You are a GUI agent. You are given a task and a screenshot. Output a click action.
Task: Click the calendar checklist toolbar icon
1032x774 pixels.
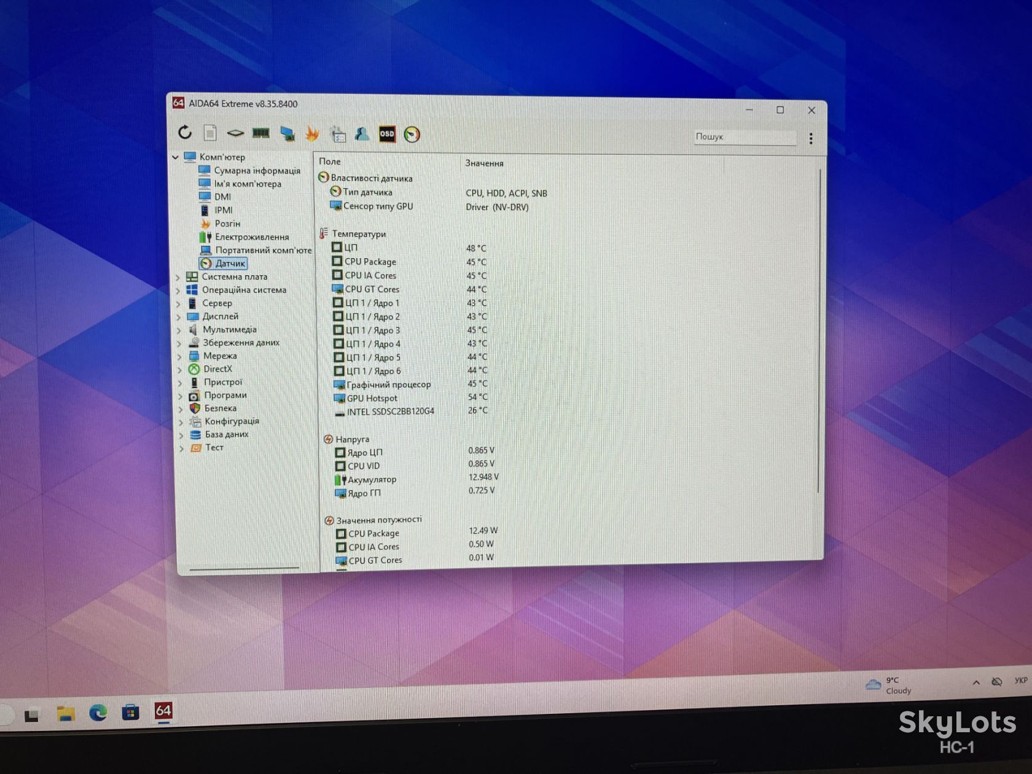coord(338,134)
